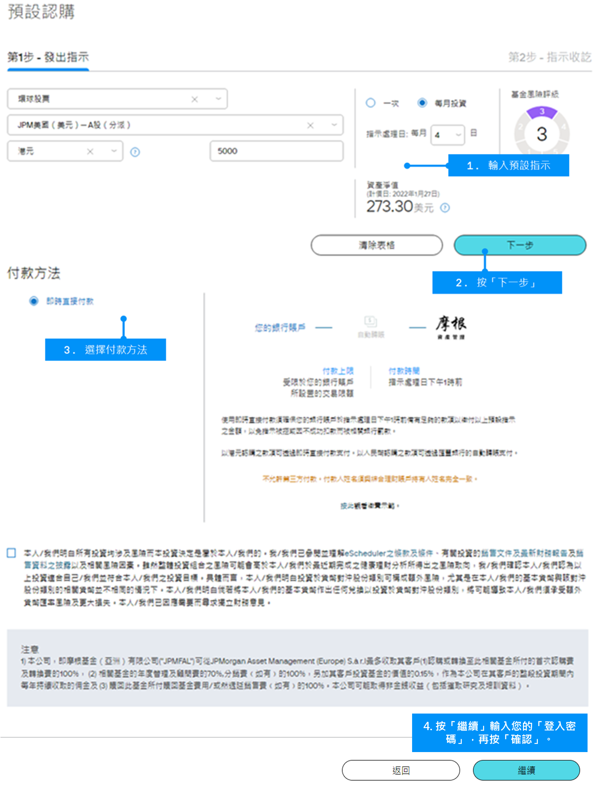Open the processing day dropdown showing 4
596x797 pixels.
448,135
